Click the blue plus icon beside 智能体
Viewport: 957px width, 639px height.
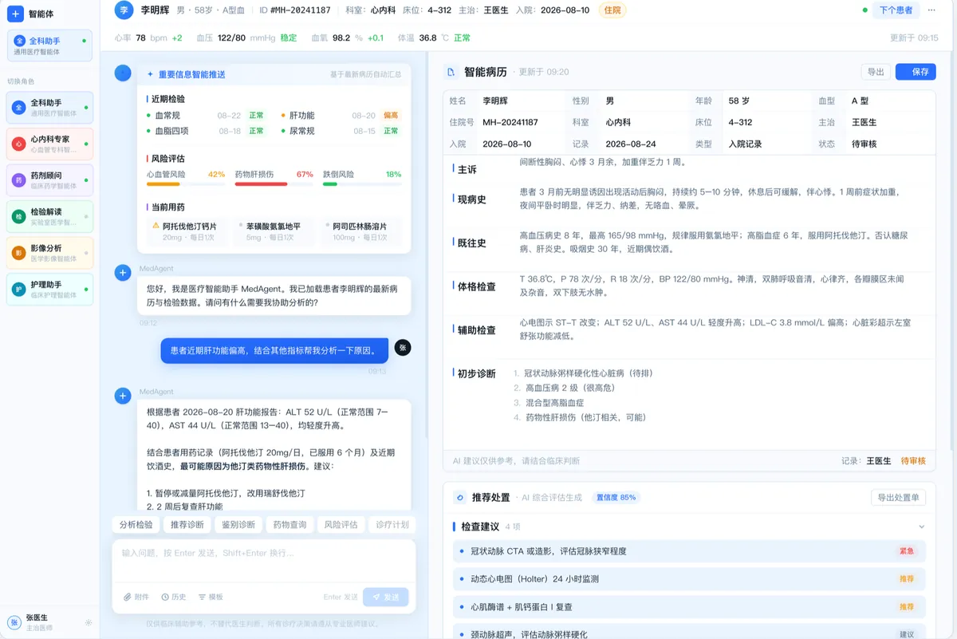pyautogui.click(x=15, y=14)
